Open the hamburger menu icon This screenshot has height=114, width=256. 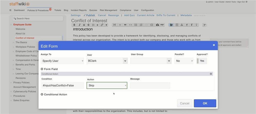point(10,10)
